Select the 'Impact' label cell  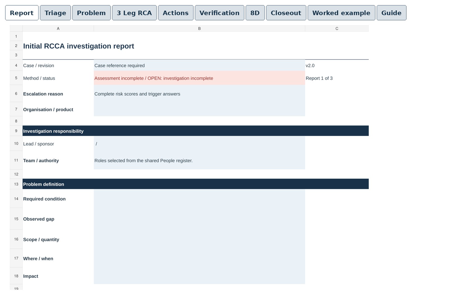58,276
